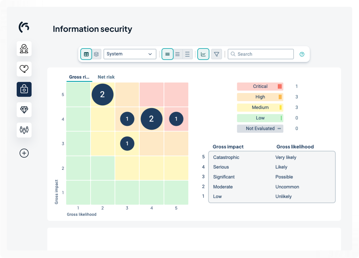Open the locked security section in the sidebar
This screenshot has height=258, width=359.
[24, 89]
